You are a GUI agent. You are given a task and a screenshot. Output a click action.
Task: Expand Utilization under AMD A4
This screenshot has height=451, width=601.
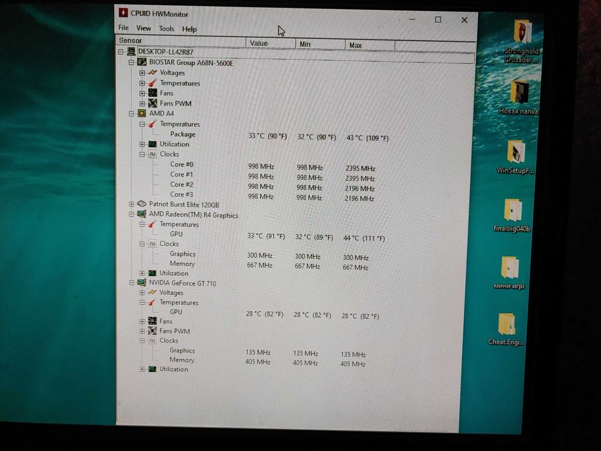[142, 144]
